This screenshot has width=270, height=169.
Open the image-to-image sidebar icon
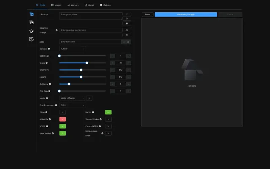coord(31,22)
